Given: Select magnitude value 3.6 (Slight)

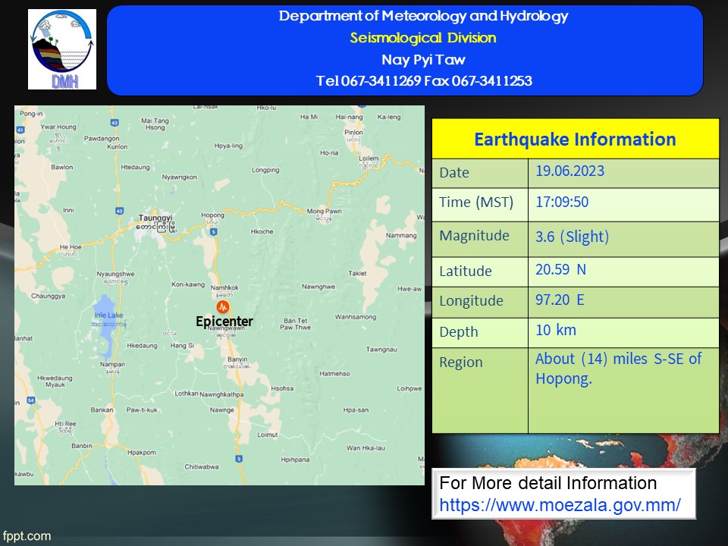Looking at the screenshot, I should click(572, 237).
